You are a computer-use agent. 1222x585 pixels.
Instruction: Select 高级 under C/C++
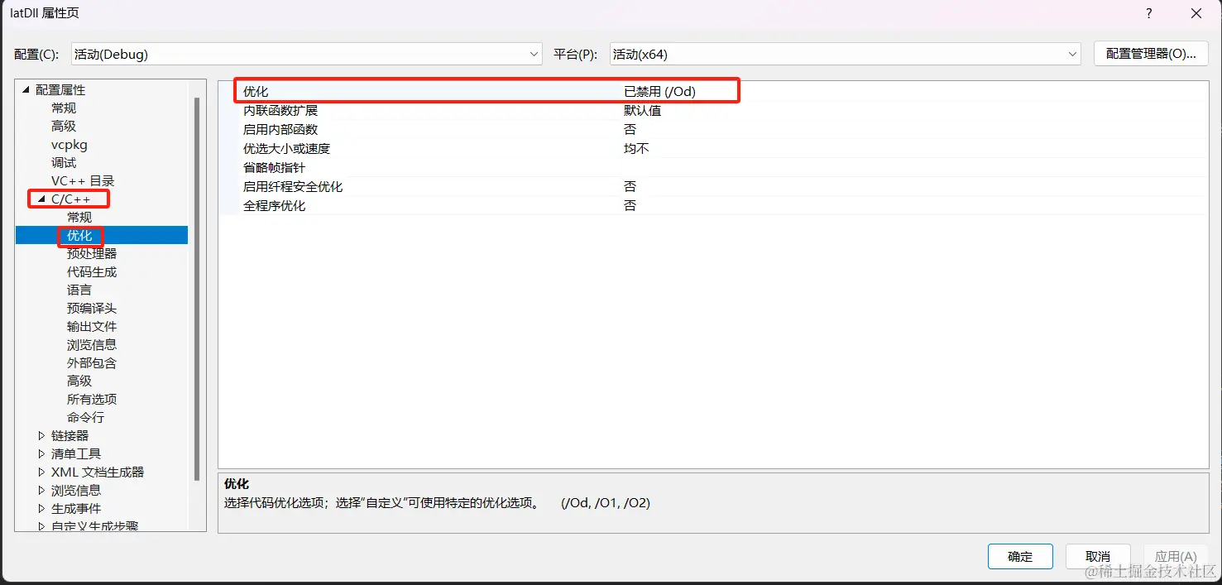click(x=79, y=381)
